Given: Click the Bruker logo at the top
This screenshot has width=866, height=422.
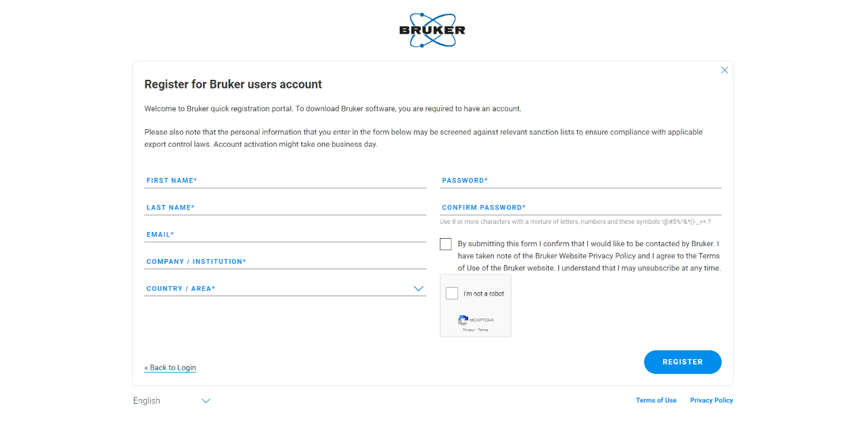Looking at the screenshot, I should pyautogui.click(x=432, y=30).
